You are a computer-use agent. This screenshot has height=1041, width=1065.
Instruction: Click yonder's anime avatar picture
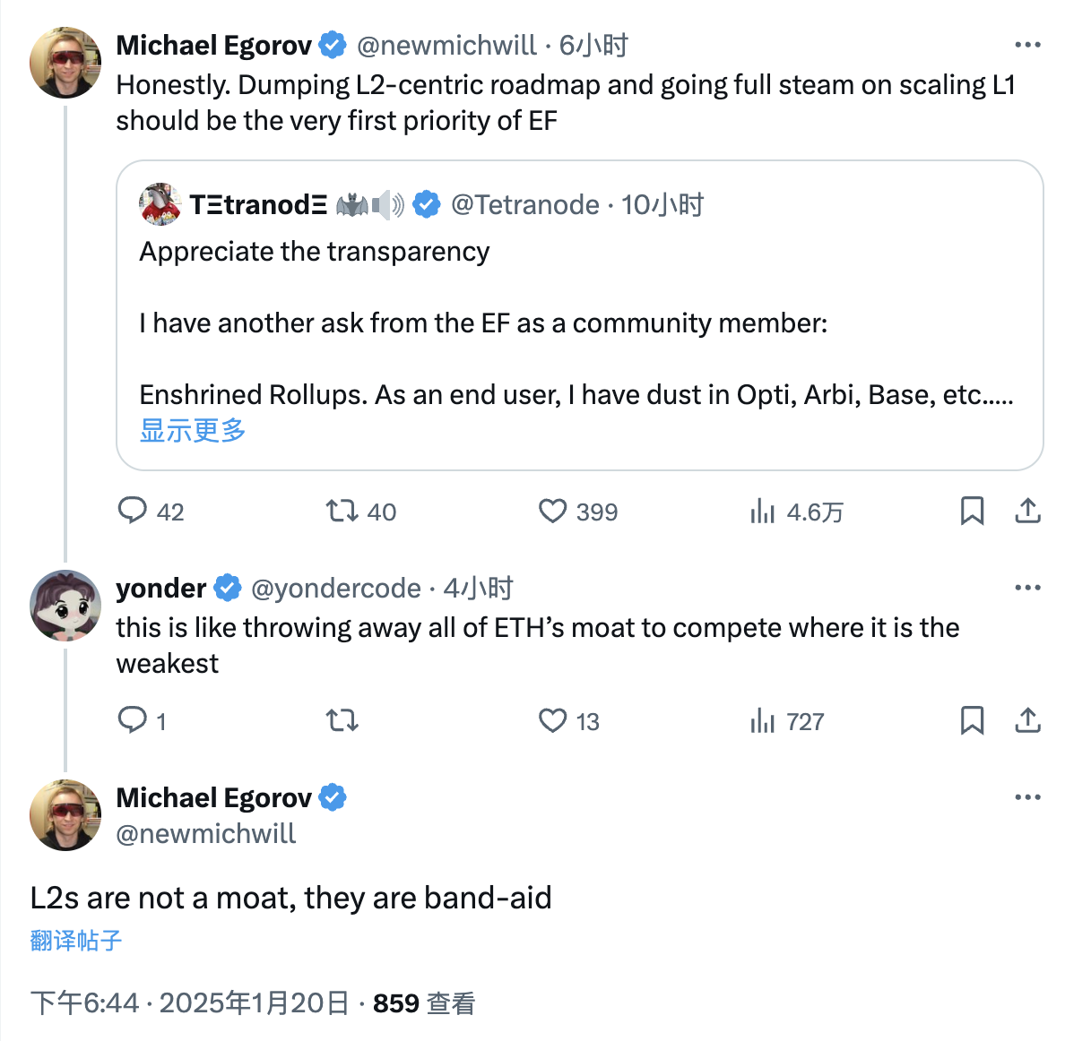pos(65,606)
